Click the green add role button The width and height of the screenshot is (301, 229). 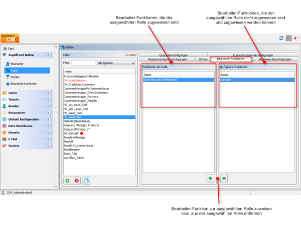(67, 180)
